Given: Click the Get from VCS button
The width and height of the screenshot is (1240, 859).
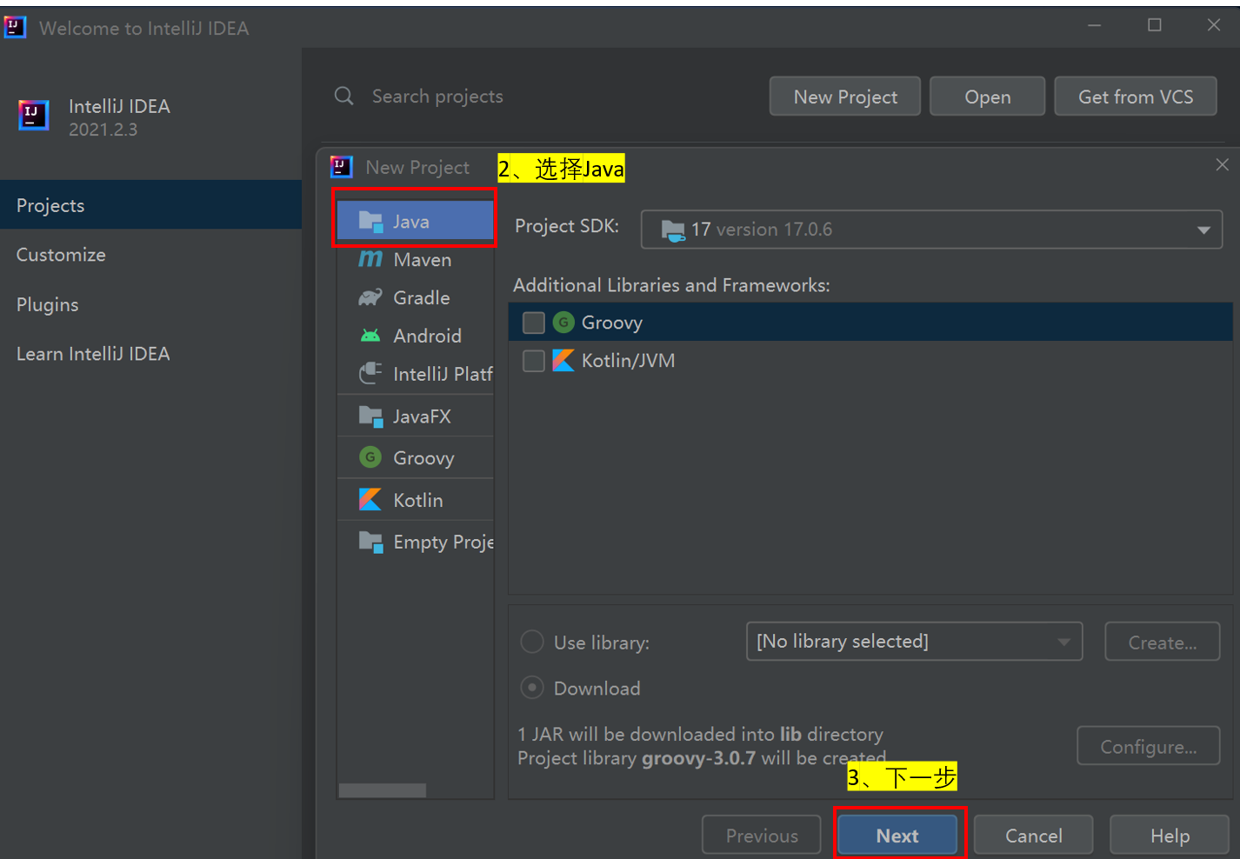Looking at the screenshot, I should [x=1136, y=97].
